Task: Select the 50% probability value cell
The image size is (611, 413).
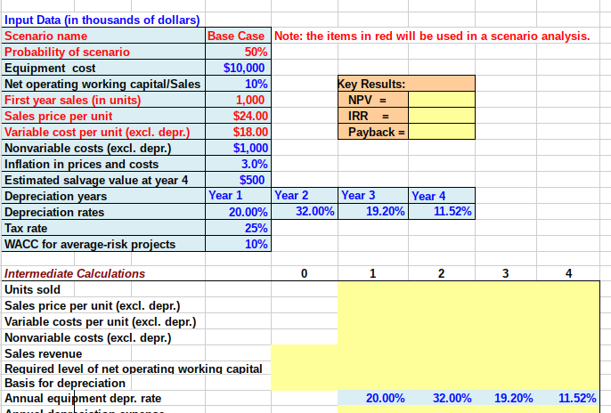Action: pyautogui.click(x=238, y=52)
